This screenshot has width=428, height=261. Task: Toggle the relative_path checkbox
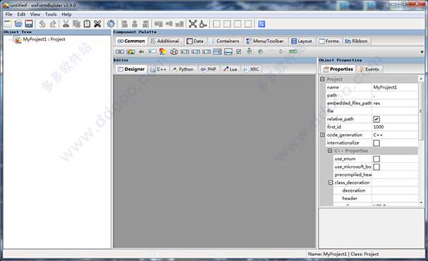coord(376,119)
